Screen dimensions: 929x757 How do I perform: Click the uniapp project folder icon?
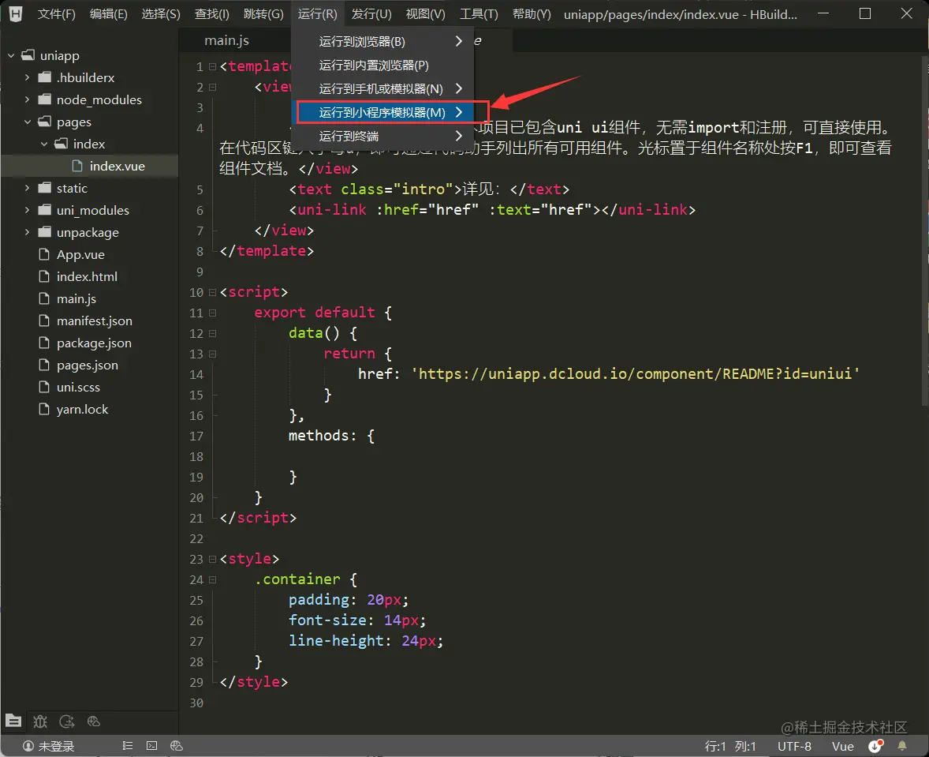tap(28, 55)
